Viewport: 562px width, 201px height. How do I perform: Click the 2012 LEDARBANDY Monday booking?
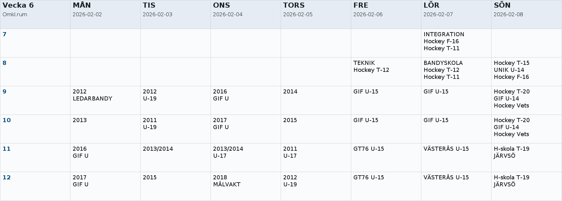92,95
